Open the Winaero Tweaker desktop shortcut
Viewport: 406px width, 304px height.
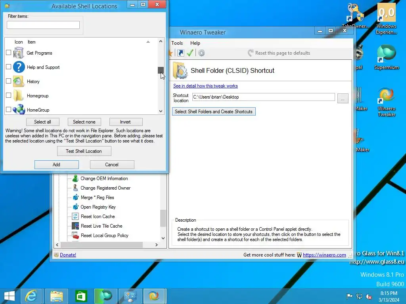pos(386,102)
